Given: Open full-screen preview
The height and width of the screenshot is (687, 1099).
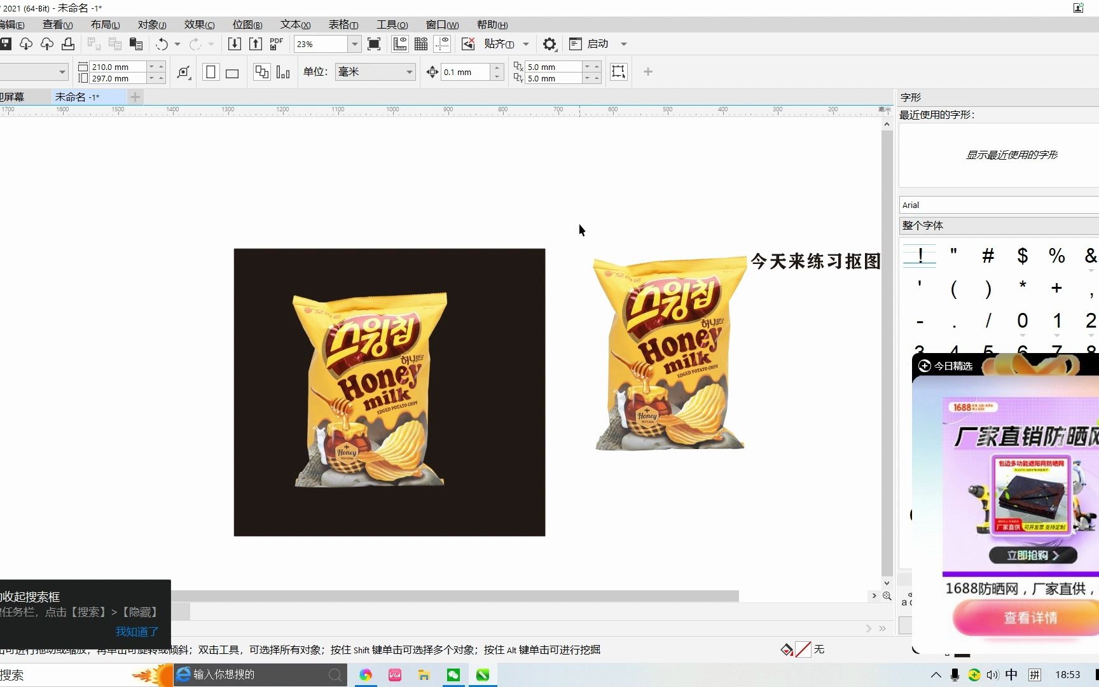Looking at the screenshot, I should 374,44.
